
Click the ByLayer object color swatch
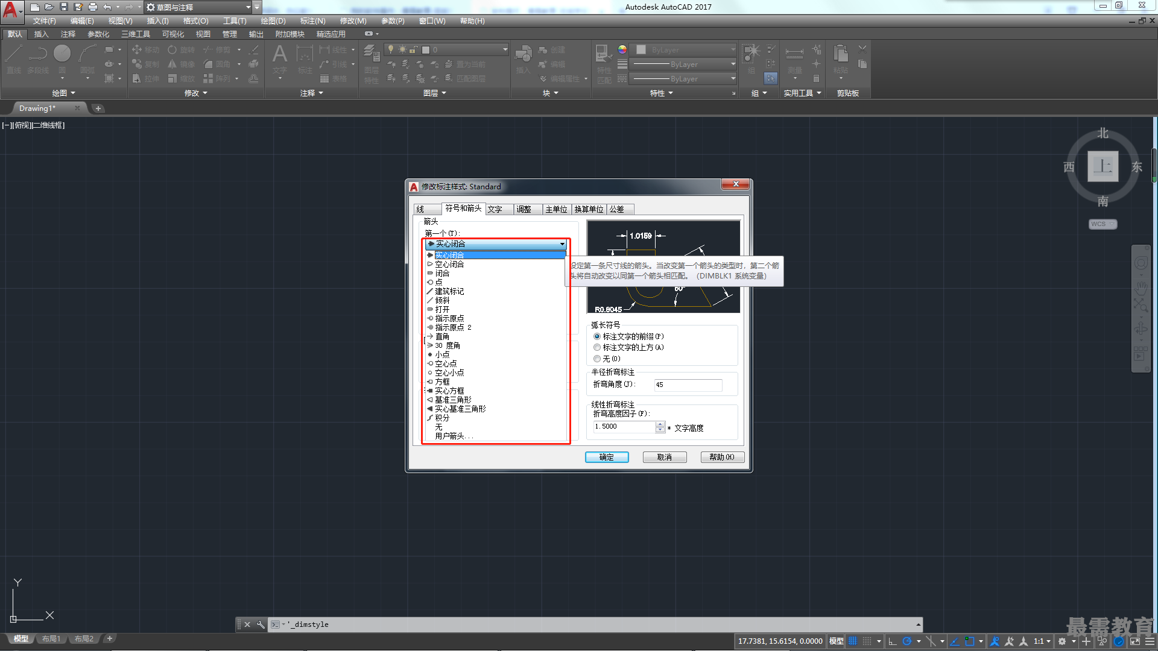[x=641, y=49]
